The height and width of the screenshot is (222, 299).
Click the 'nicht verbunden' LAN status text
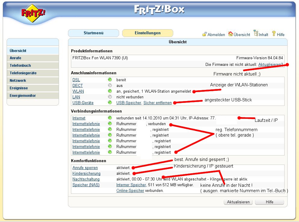(130, 97)
